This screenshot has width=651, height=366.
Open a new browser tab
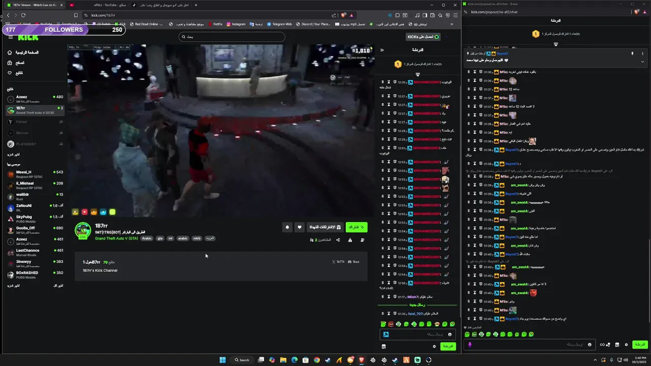pos(196,5)
